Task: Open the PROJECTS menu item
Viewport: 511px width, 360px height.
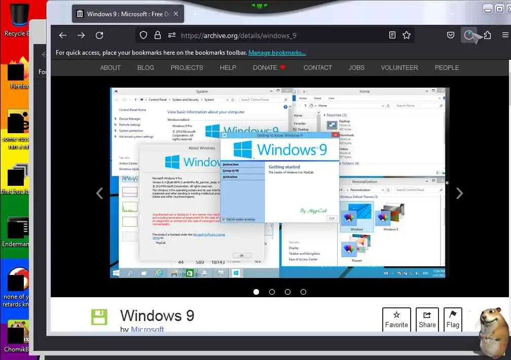Action: click(187, 68)
